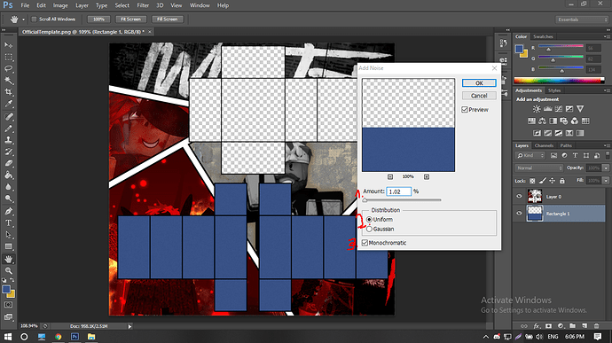
Task: Select Uniform distribution
Action: [369, 219]
